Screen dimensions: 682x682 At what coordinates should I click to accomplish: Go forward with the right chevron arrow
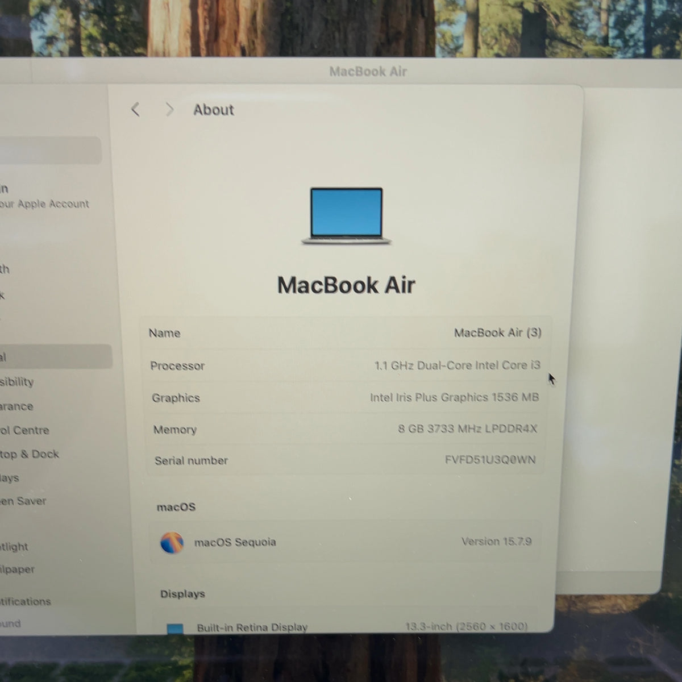(x=169, y=110)
